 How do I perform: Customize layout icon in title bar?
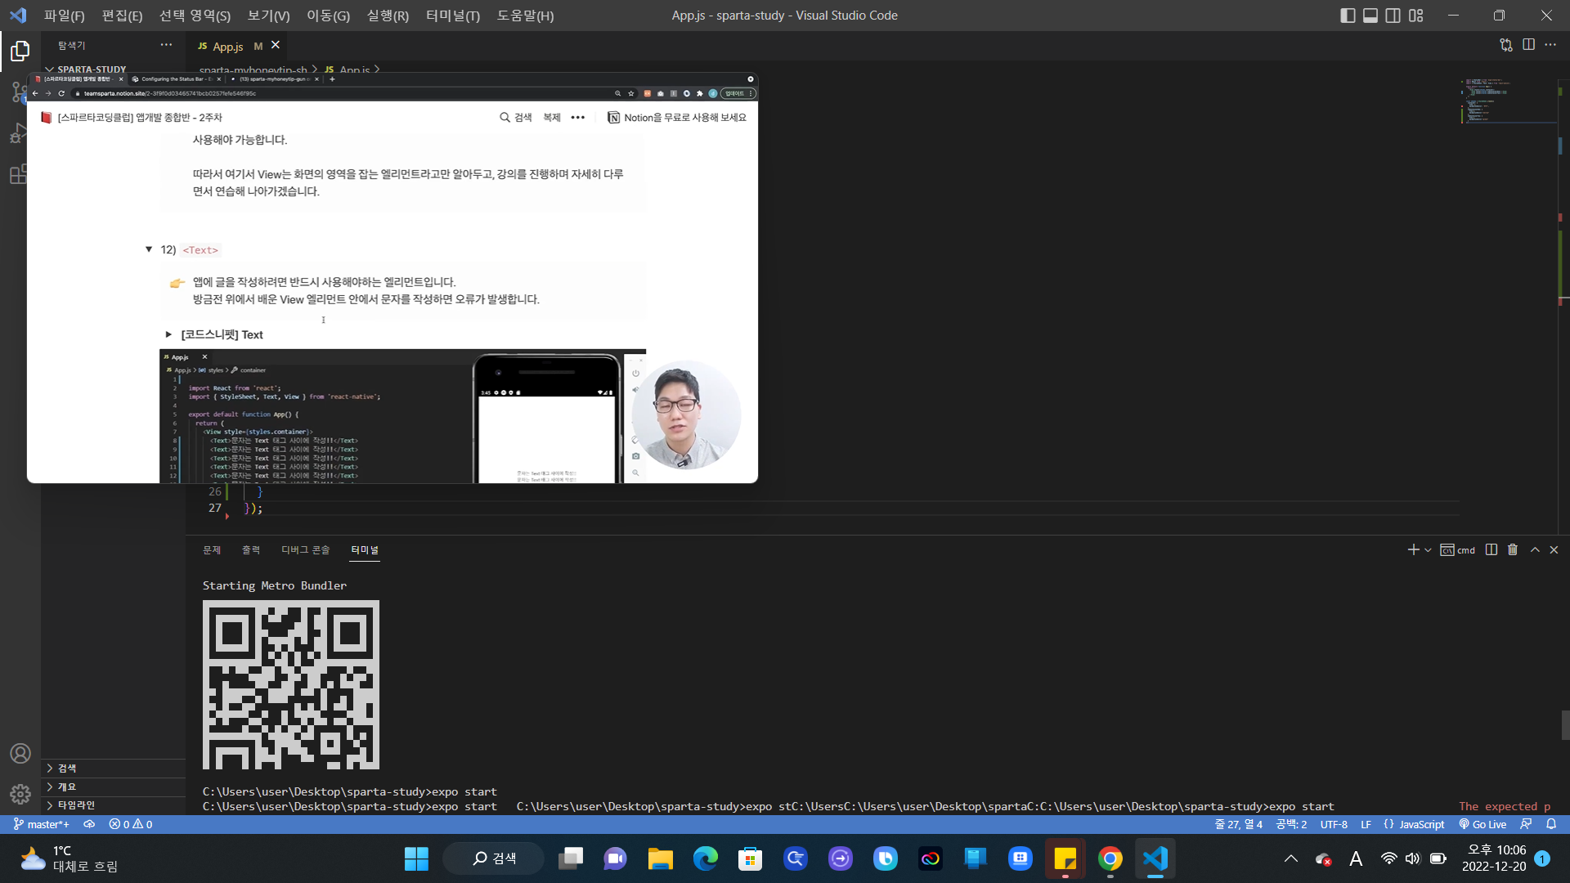point(1416,16)
